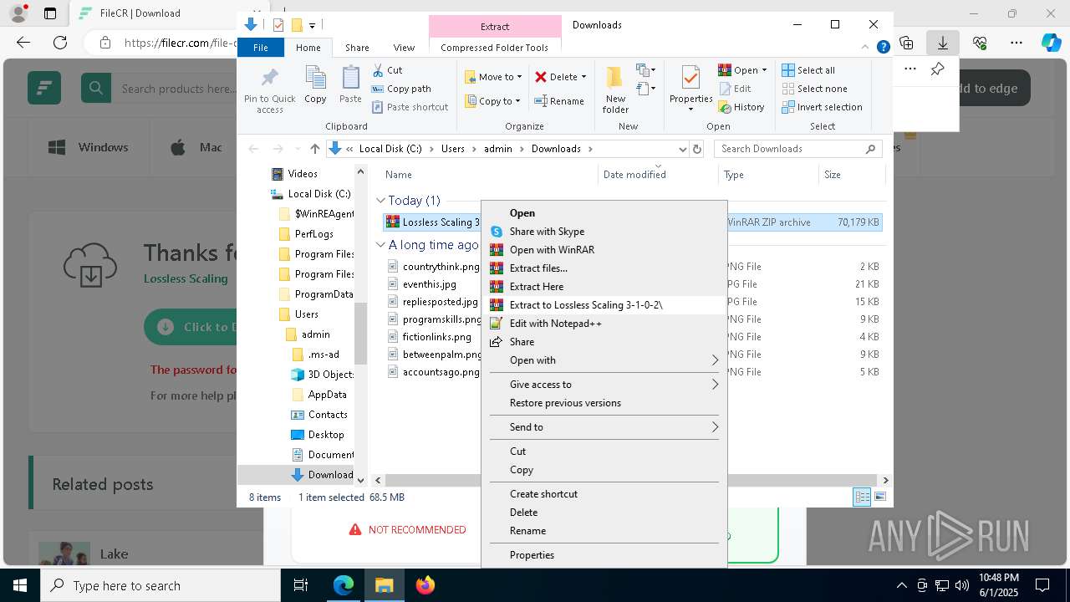1070x602 pixels.
Task: Open address bar history dropdown
Action: [x=683, y=149]
